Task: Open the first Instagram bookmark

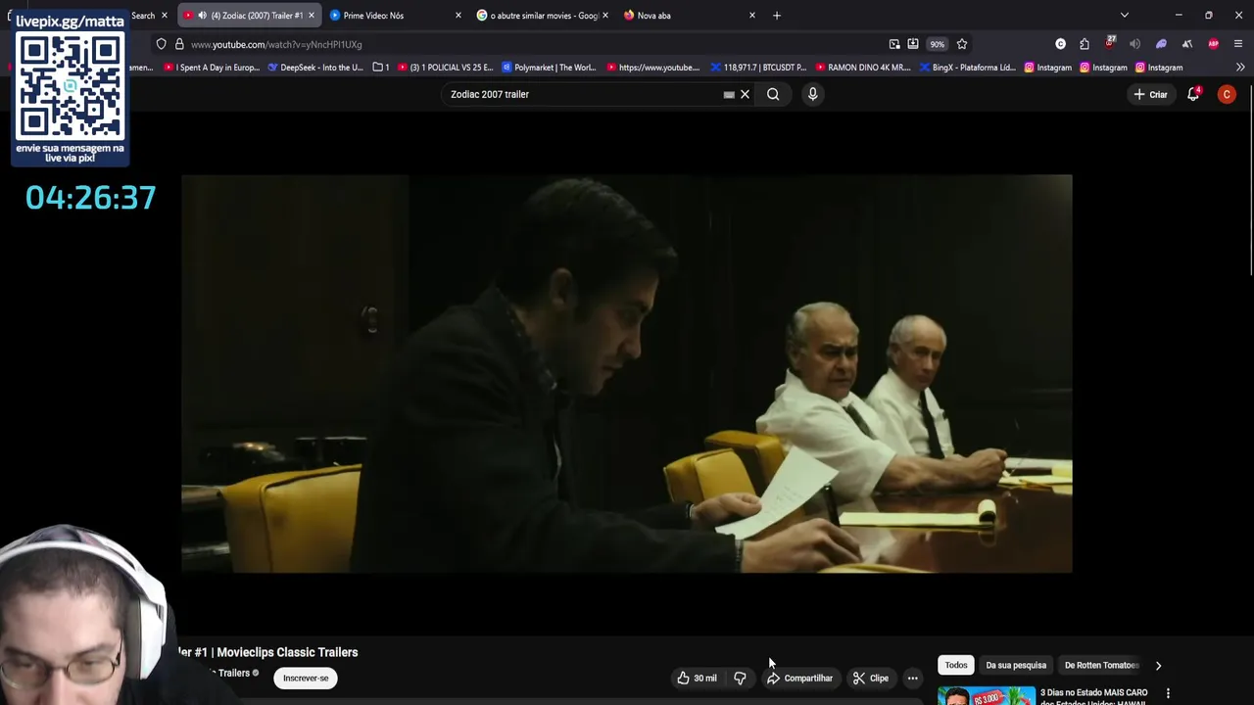Action: 1047,68
